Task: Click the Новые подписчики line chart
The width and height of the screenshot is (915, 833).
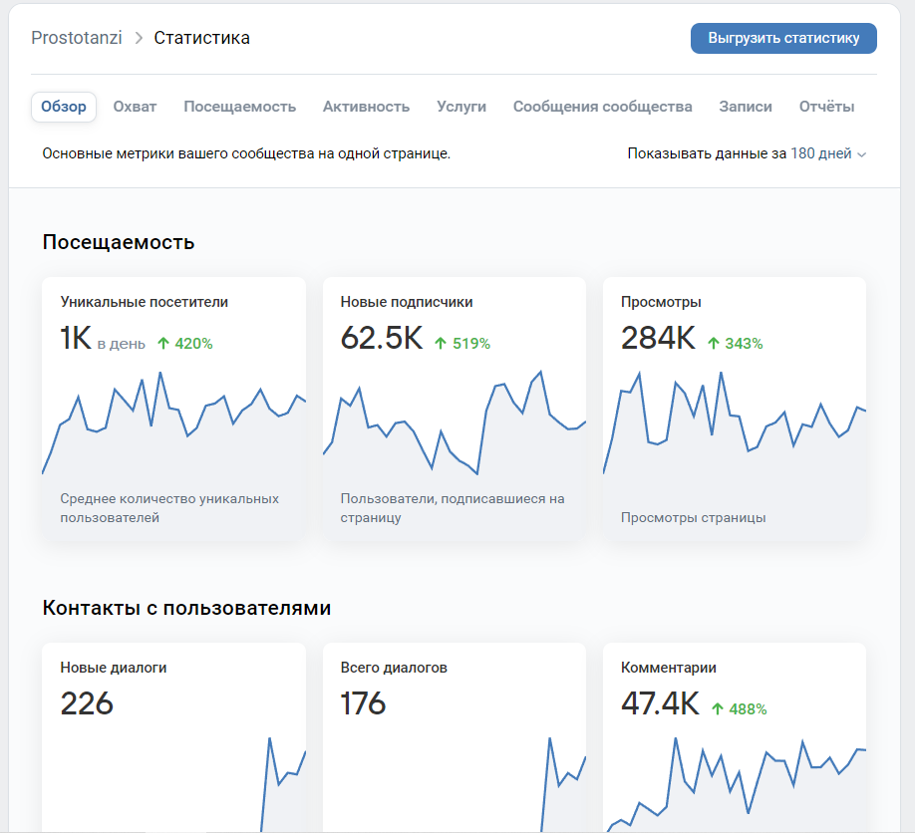Action: coord(454,423)
